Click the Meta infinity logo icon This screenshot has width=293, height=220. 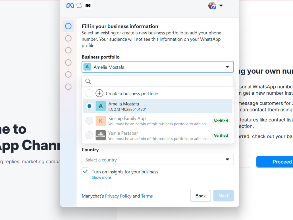(x=70, y=6)
